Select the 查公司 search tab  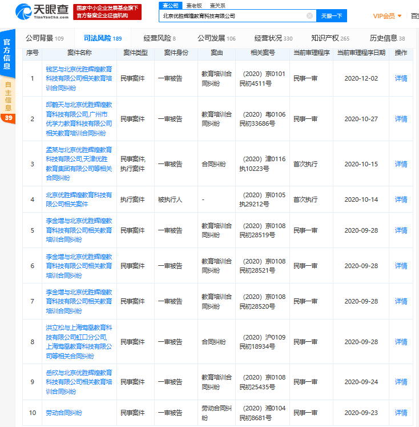[171, 5]
